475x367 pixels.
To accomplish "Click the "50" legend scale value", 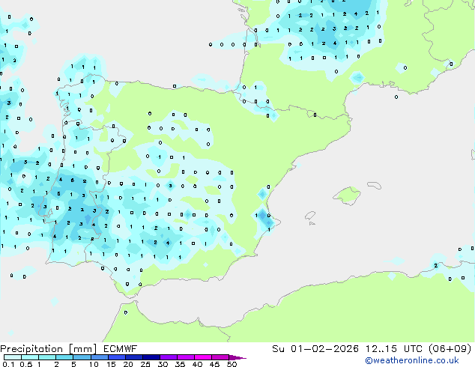I will 232,364.
